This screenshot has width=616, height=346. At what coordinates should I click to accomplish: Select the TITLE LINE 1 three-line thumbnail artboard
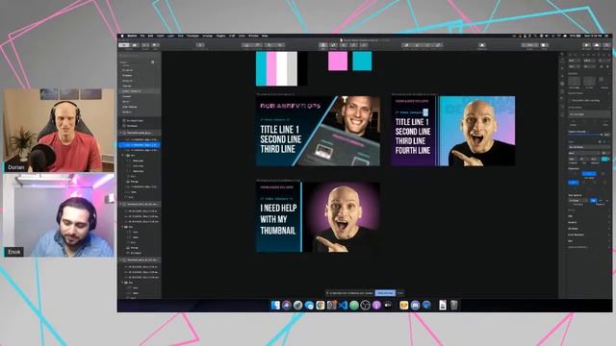[318, 131]
